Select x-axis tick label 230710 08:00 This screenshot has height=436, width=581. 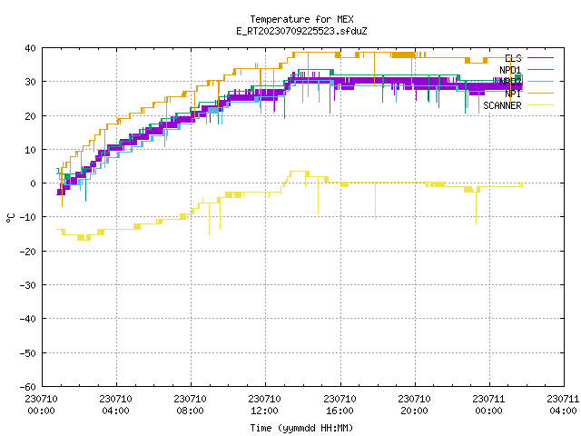(190, 404)
